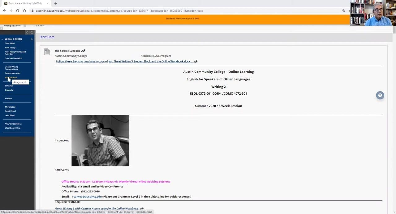The width and height of the screenshot is (396, 214).
Task: Open Blackboard Help in the sidebar
Action: point(12,128)
